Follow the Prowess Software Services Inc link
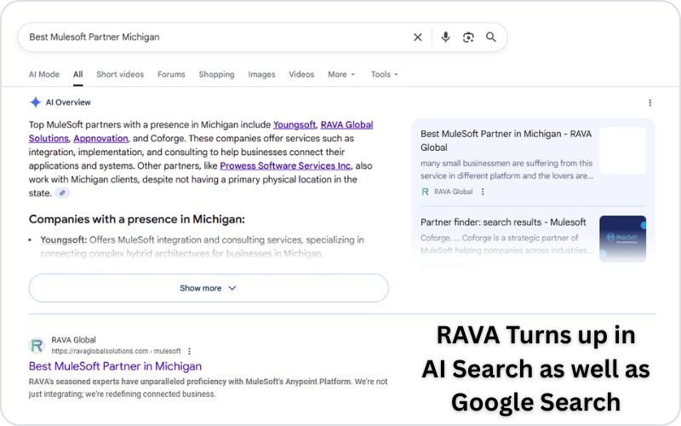681x426 pixels. (x=284, y=166)
